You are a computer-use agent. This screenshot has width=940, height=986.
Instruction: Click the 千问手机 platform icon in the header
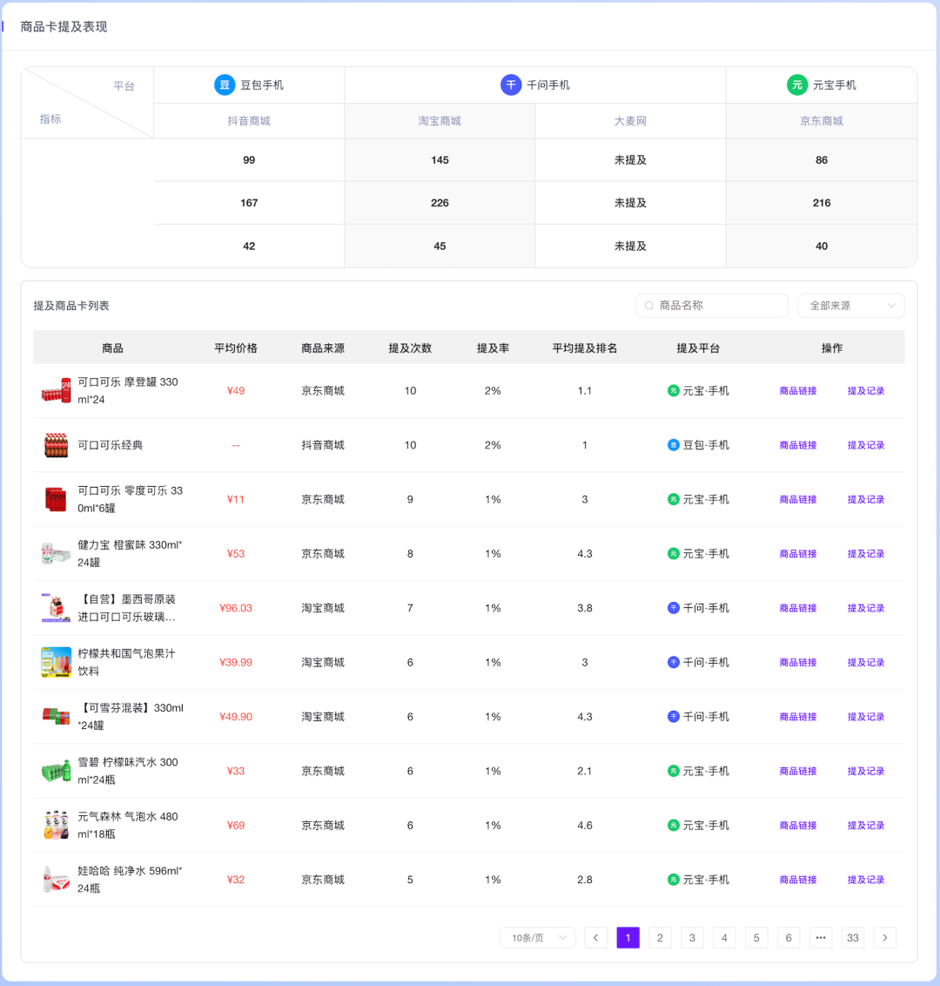(x=511, y=84)
